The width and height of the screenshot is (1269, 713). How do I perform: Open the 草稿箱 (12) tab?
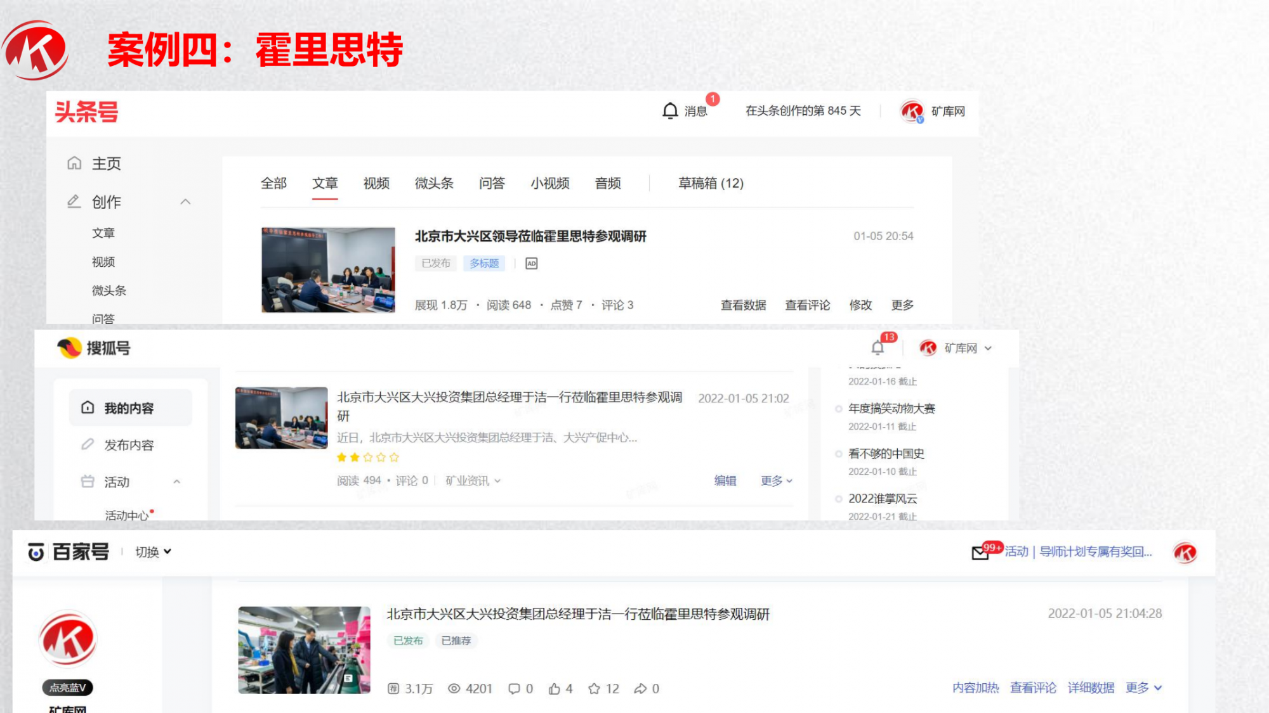point(711,183)
